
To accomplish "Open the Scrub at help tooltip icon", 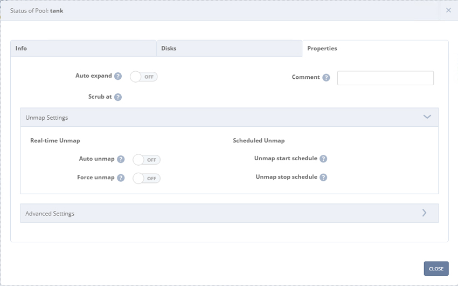I will (117, 97).
